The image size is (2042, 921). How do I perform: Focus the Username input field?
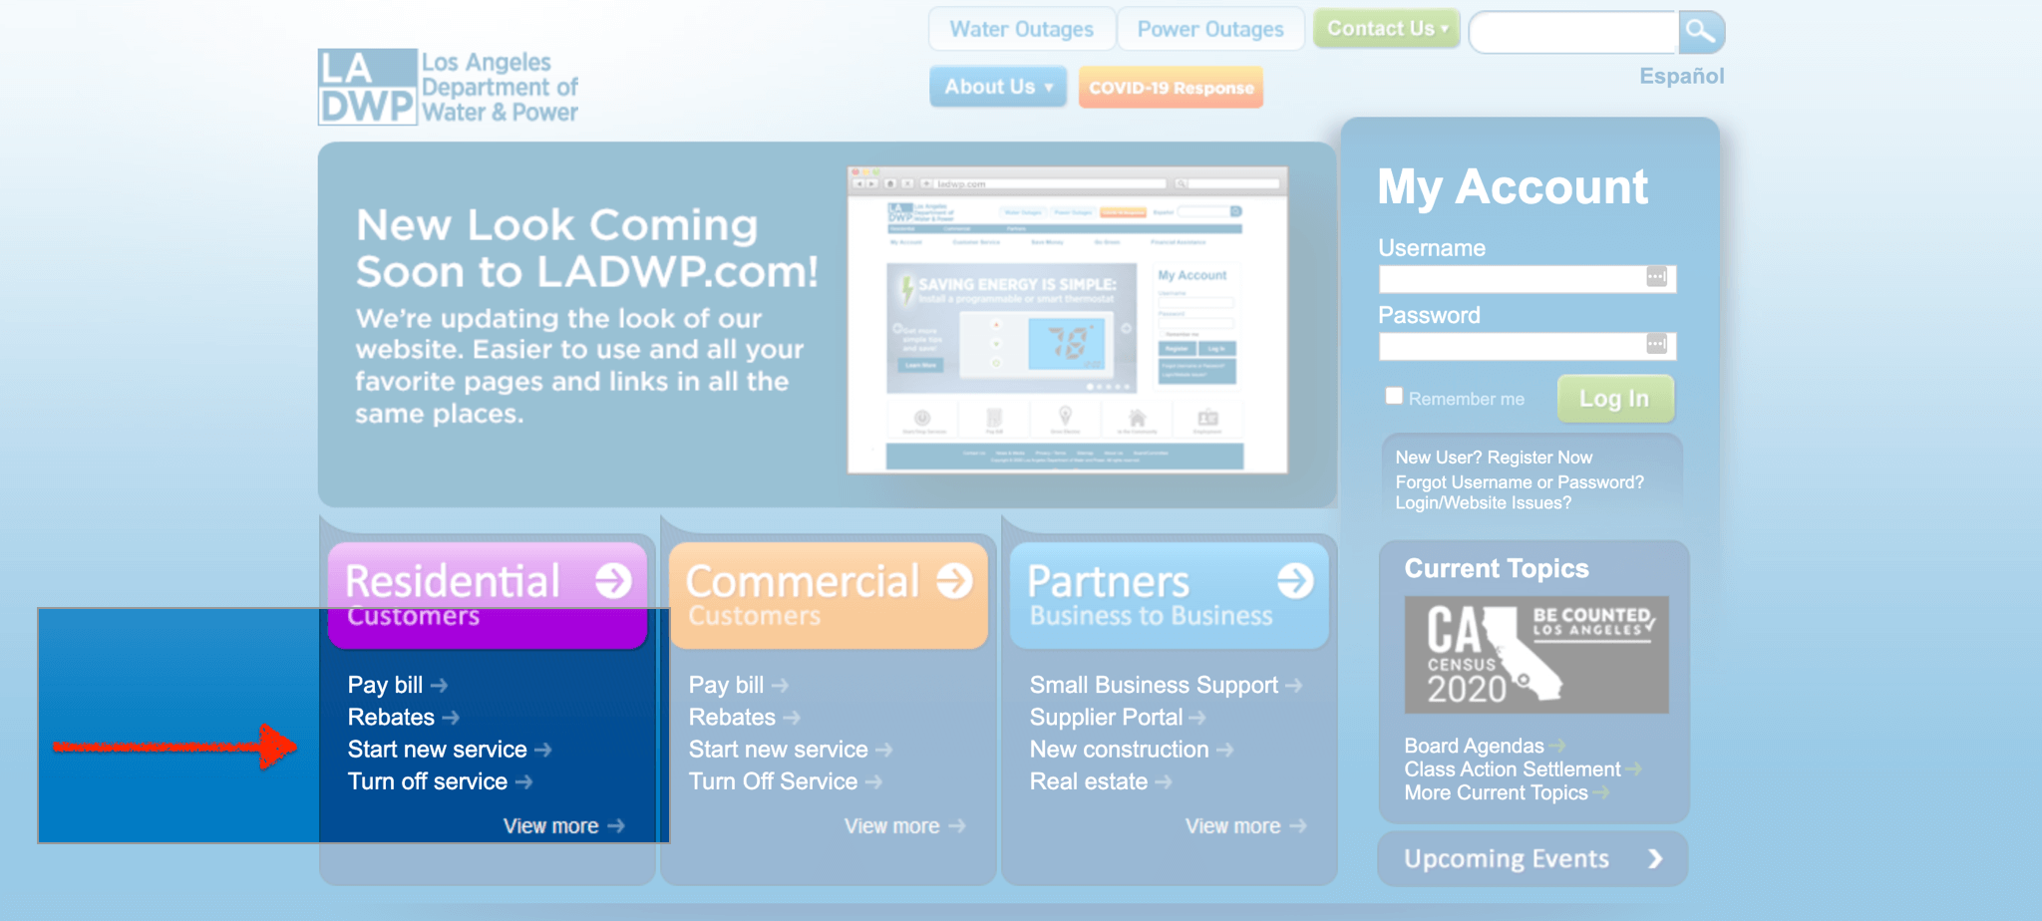[1527, 278]
